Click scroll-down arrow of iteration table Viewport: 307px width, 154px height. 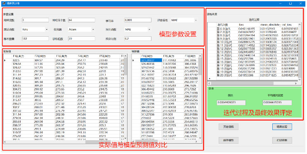(299, 80)
